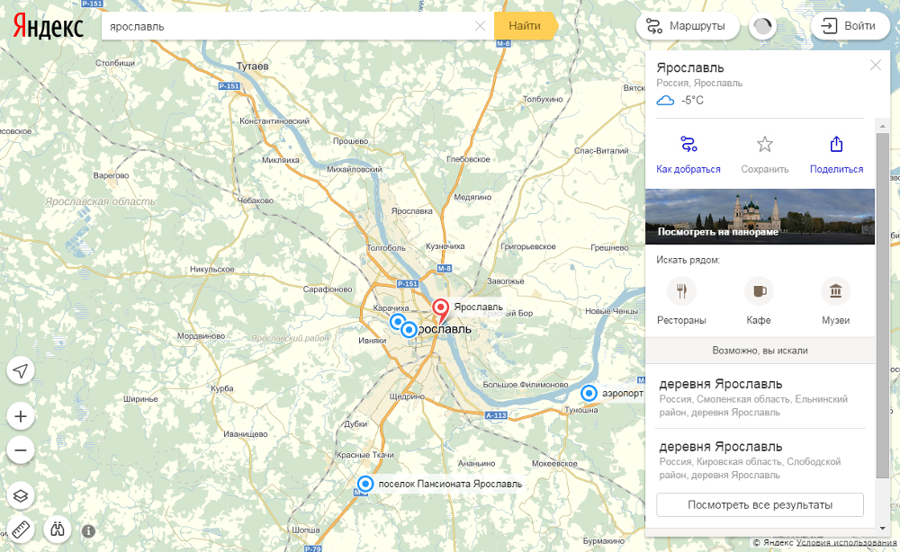The image size is (900, 552).
Task: Click the Толбухино map label
Action: coord(543,99)
